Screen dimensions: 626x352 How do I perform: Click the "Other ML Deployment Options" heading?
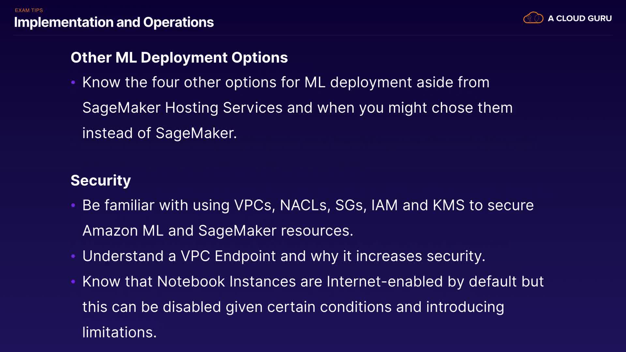tap(179, 57)
